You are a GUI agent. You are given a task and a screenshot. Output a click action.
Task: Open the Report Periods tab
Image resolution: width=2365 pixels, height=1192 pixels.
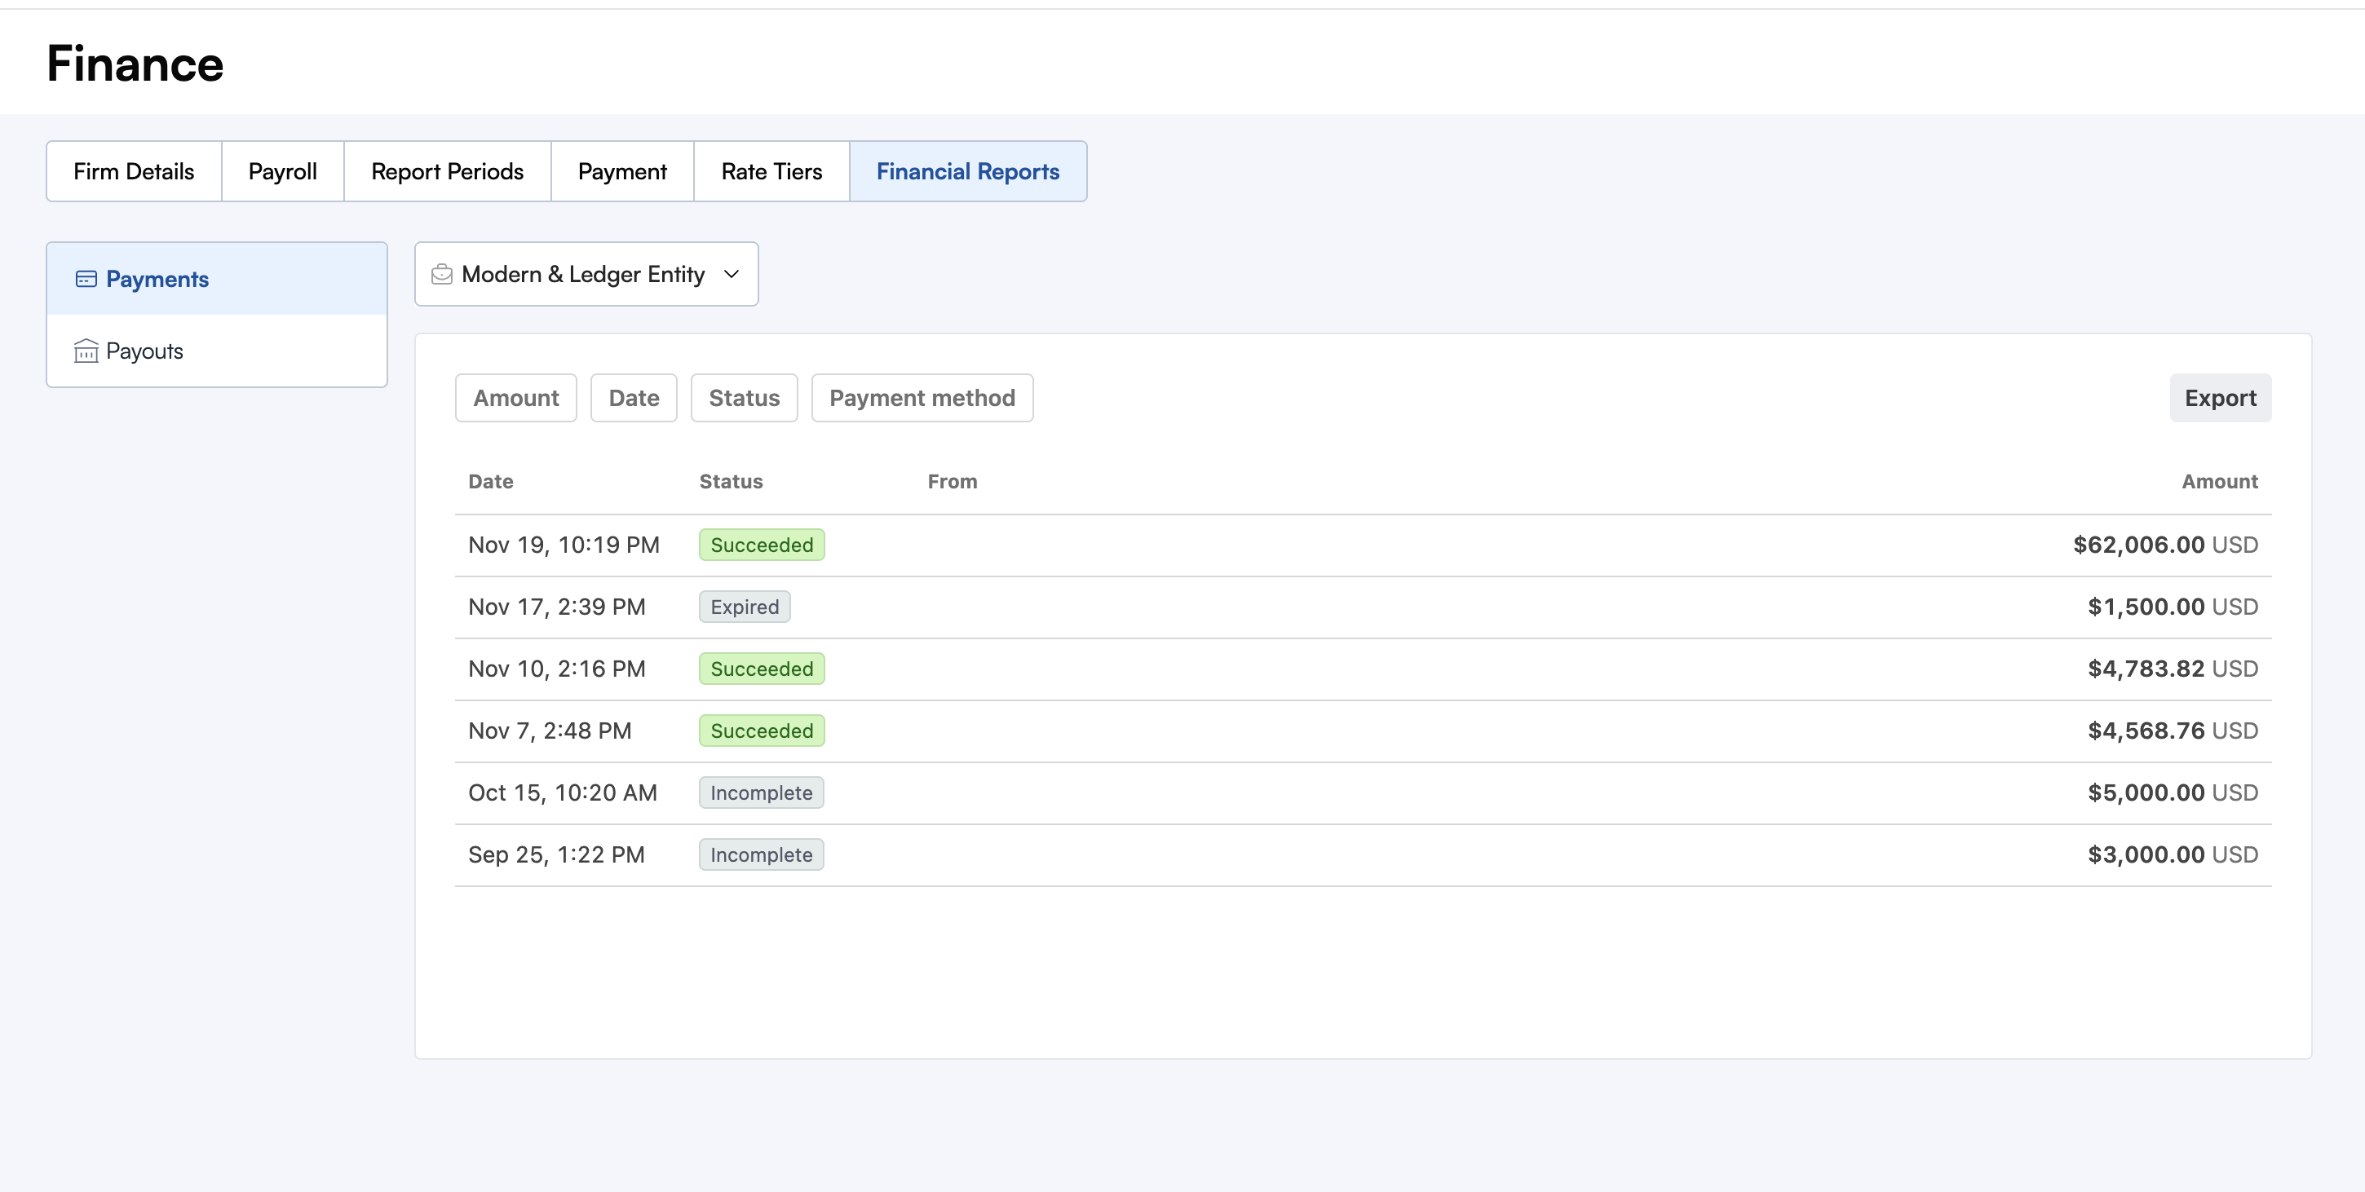point(447,171)
